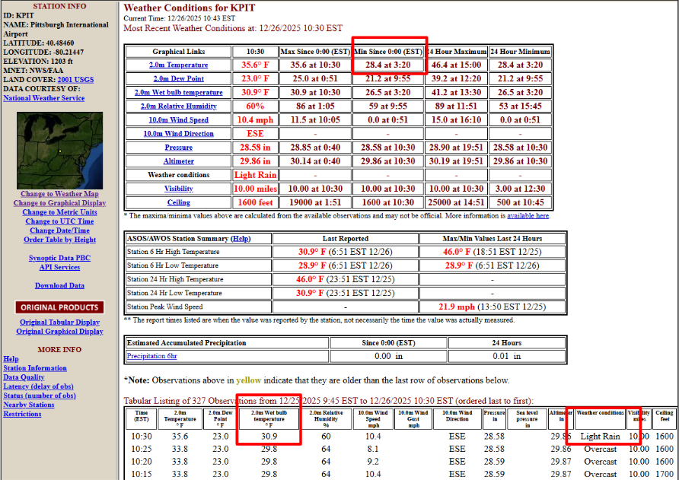The height and width of the screenshot is (480, 679).
Task: Open the Nearby Stations link
Action: pyautogui.click(x=29, y=405)
